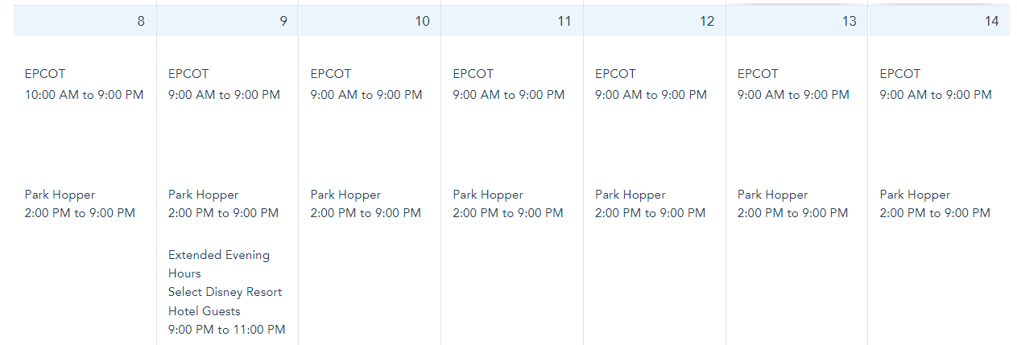Click the 10:00 AM to 9:00 PM hours
This screenshot has width=1017, height=345.
tap(85, 95)
